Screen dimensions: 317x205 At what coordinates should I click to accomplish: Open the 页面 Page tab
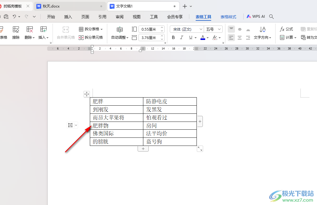[85, 17]
